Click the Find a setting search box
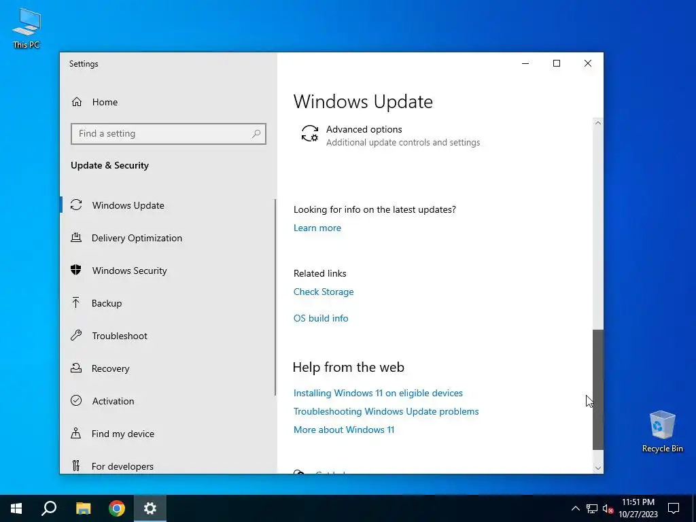The image size is (696, 522). [x=169, y=134]
